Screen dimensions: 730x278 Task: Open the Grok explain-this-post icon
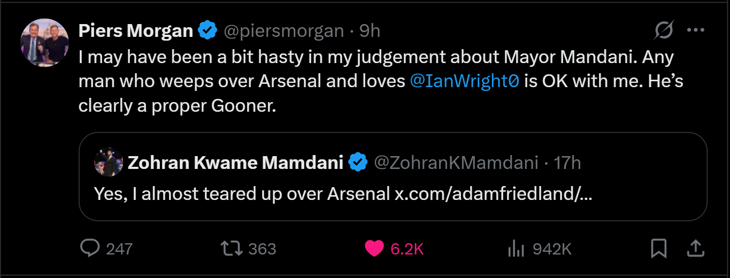click(664, 30)
